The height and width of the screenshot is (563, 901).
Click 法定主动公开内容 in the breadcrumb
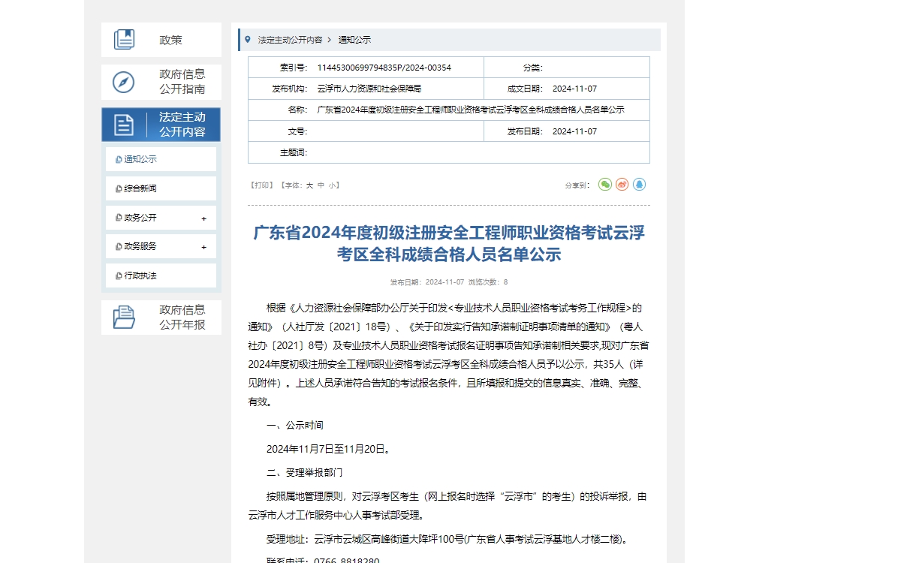[290, 40]
